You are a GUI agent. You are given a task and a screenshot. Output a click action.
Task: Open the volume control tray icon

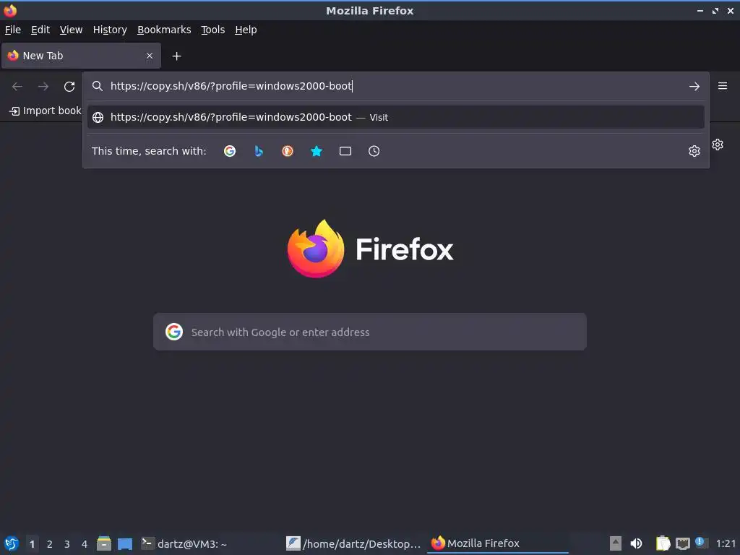(x=636, y=543)
